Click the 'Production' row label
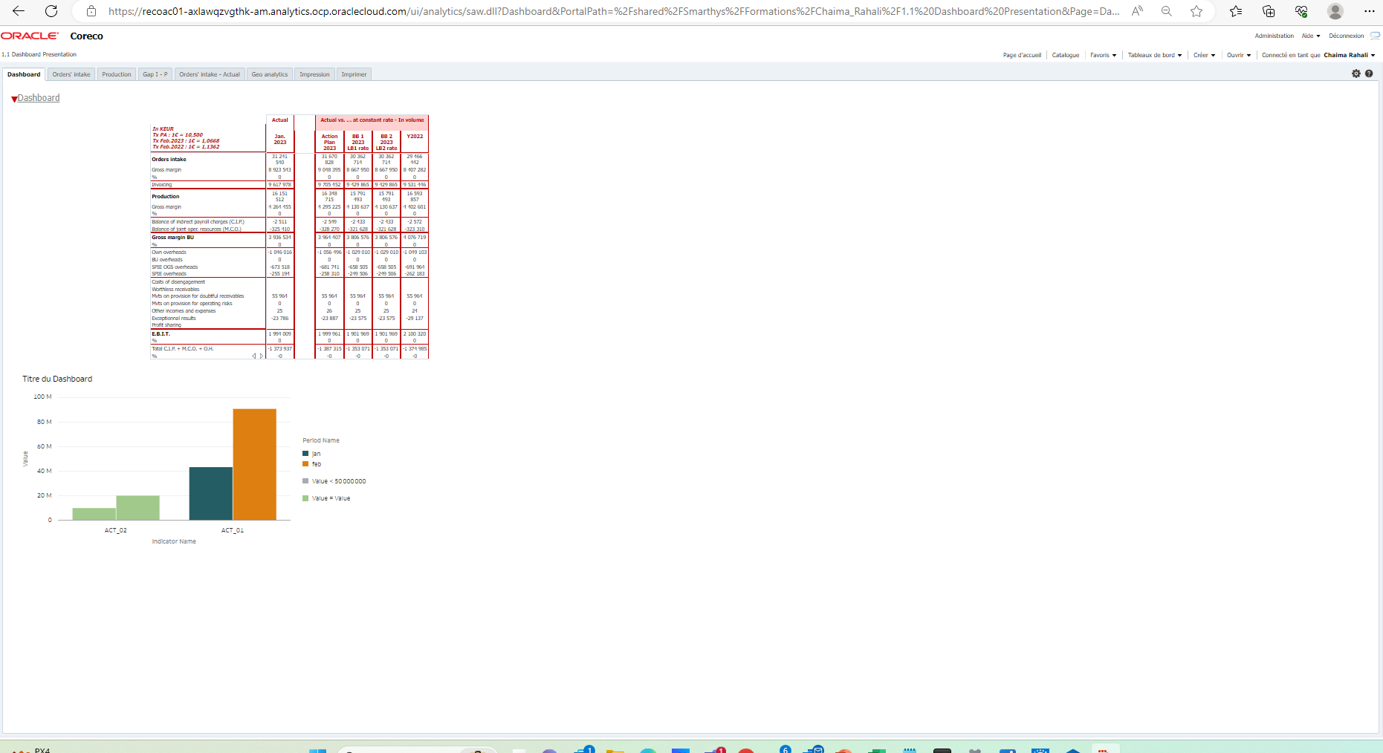 (x=166, y=196)
